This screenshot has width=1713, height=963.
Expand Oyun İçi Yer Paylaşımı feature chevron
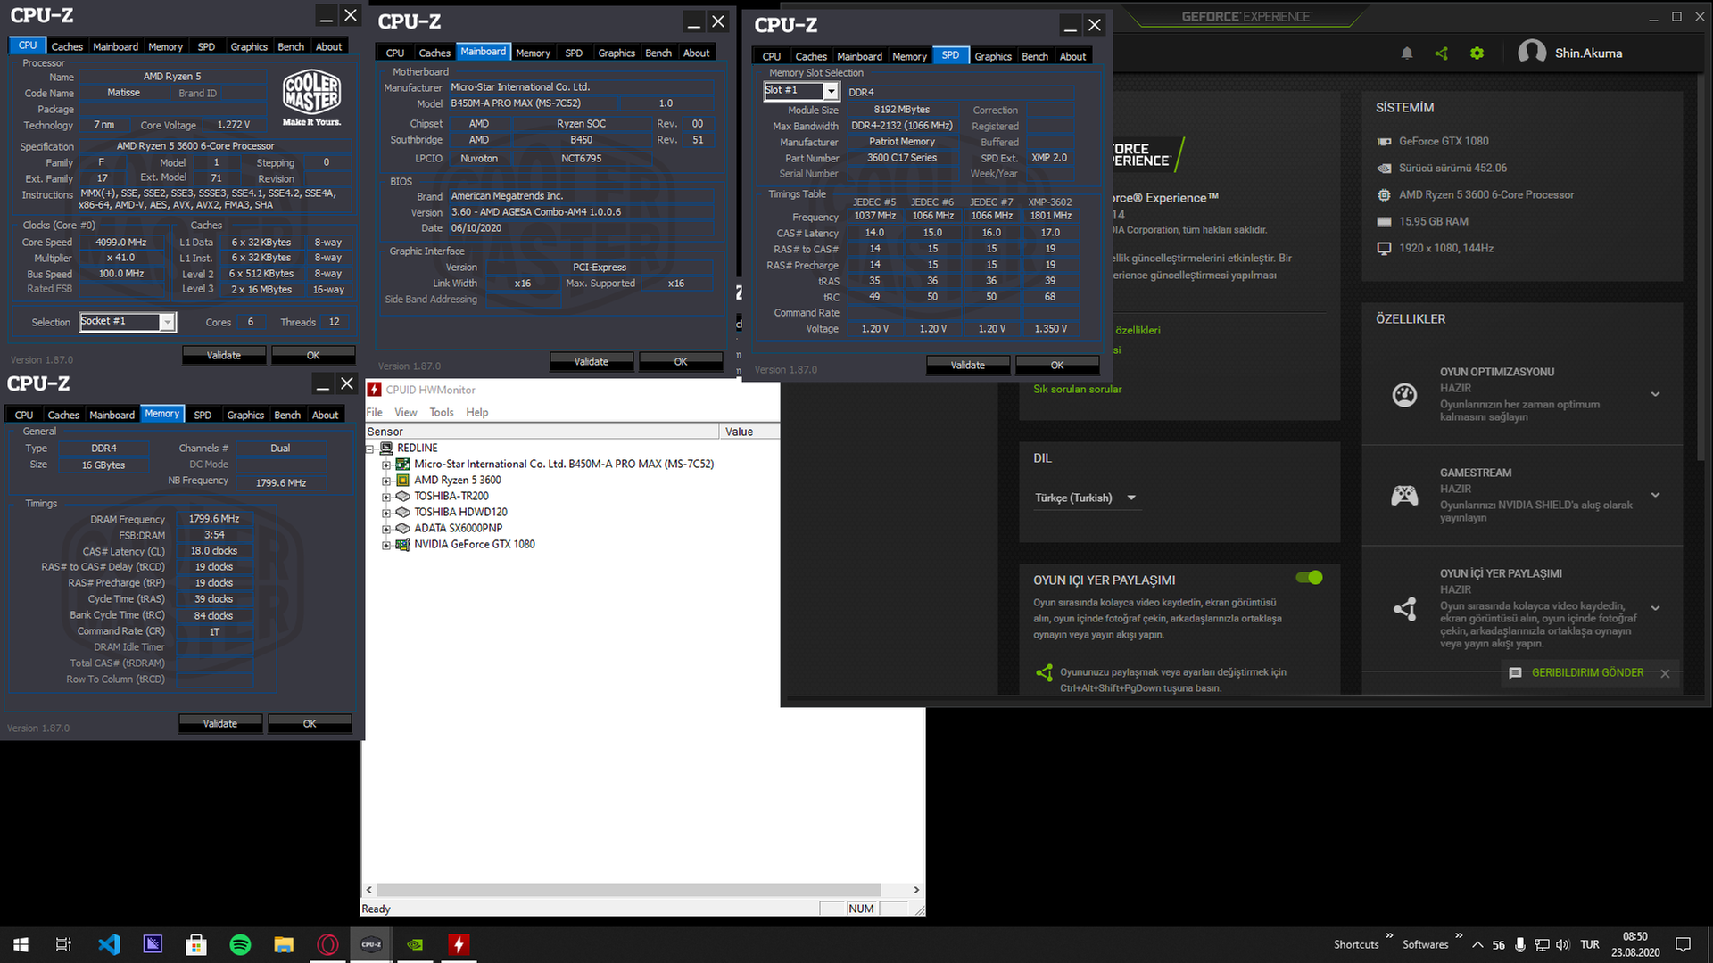pyautogui.click(x=1655, y=608)
